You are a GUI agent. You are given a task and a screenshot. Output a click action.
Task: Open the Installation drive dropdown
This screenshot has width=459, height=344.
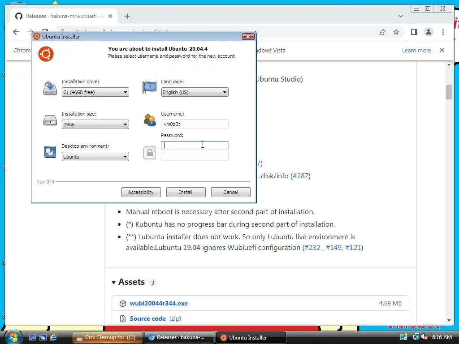[95, 92]
